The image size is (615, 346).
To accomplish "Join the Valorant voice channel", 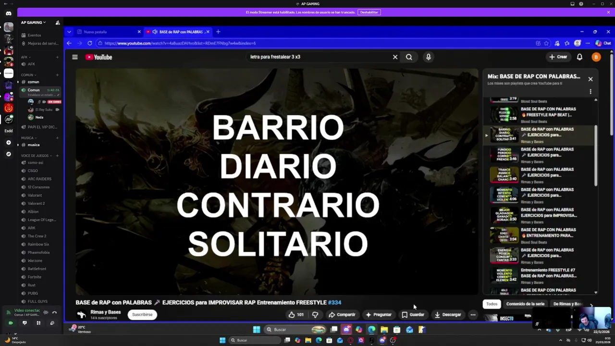I will click(40, 195).
